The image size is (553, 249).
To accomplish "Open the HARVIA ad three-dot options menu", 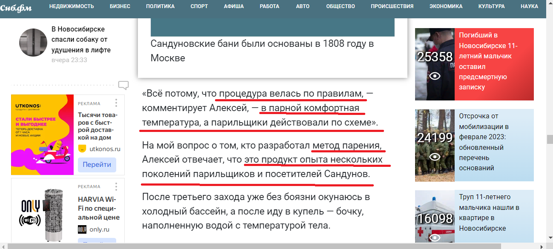I will point(116,186).
